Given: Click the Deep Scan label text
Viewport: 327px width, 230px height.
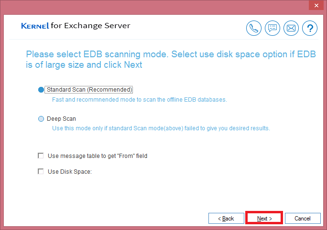Looking at the screenshot, I should coord(61,119).
